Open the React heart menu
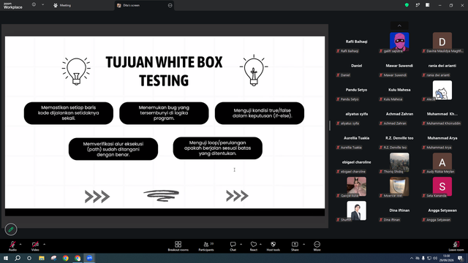The image size is (468, 263). click(x=254, y=246)
